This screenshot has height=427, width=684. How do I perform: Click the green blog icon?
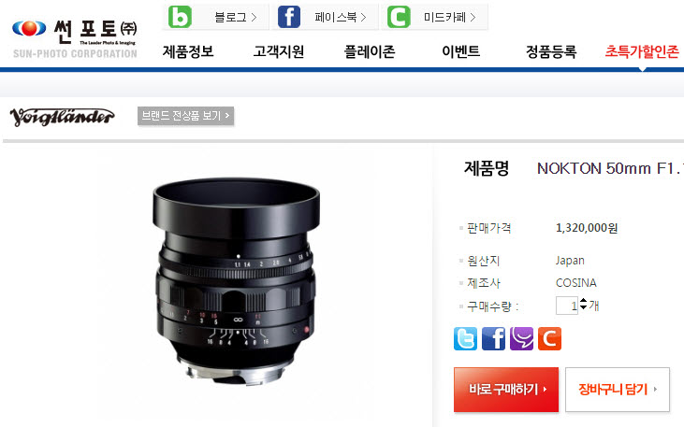180,17
